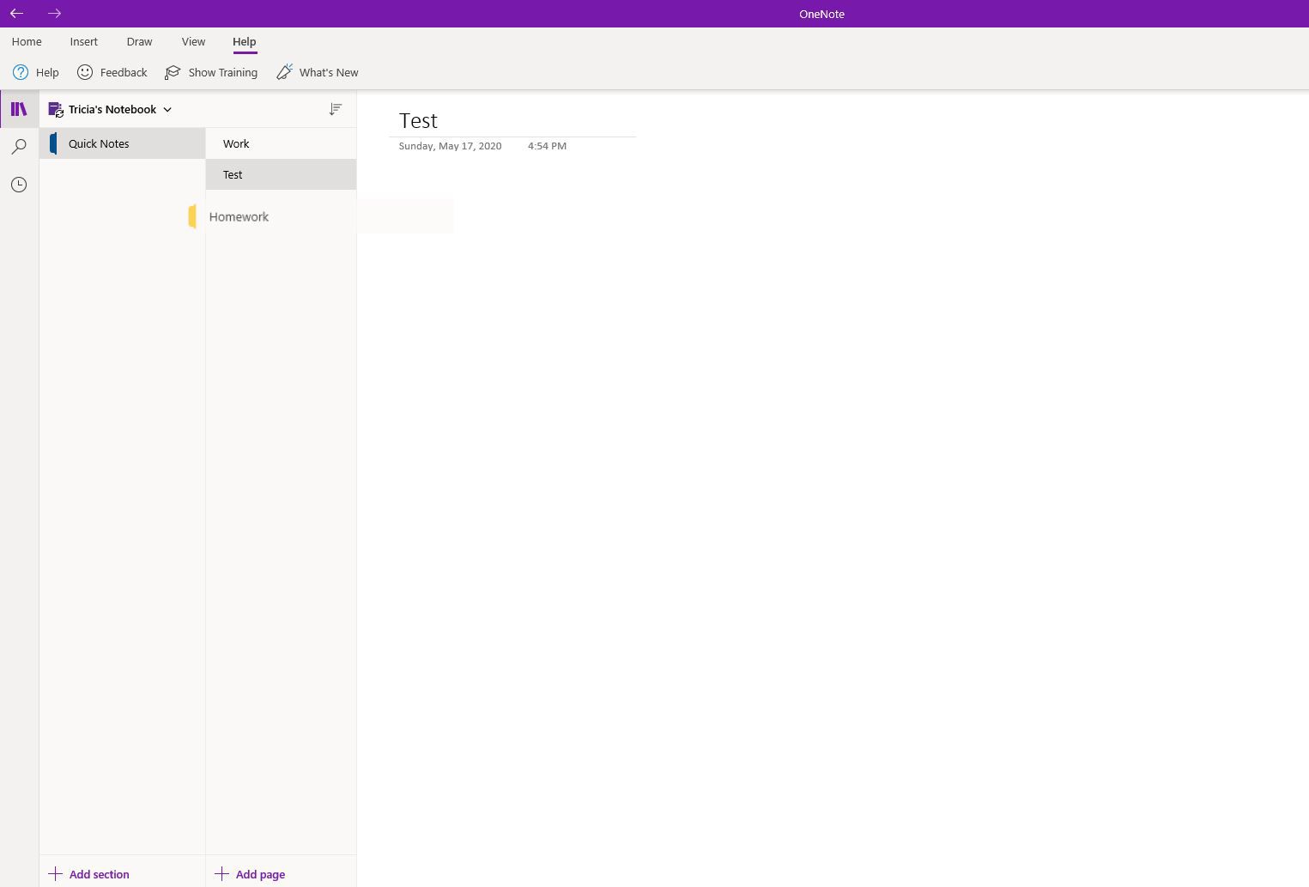Click the Feedback smiley icon
The image size is (1309, 887).
[x=85, y=72]
